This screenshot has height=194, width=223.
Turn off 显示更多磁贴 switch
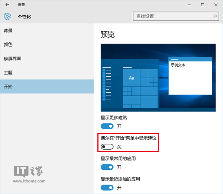pyautogui.click(x=107, y=126)
